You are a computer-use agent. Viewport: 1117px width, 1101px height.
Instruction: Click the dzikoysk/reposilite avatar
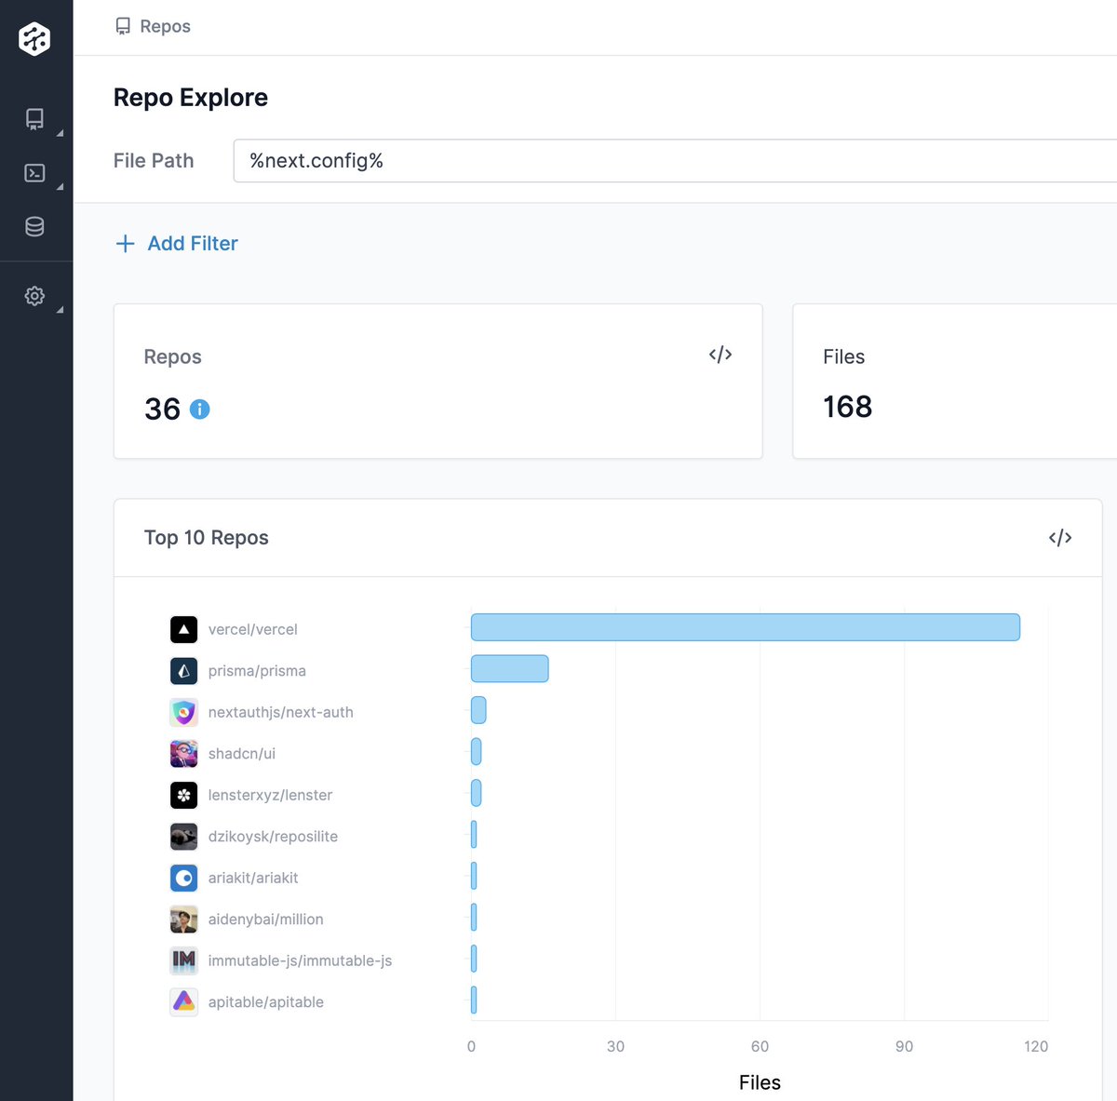tap(184, 836)
